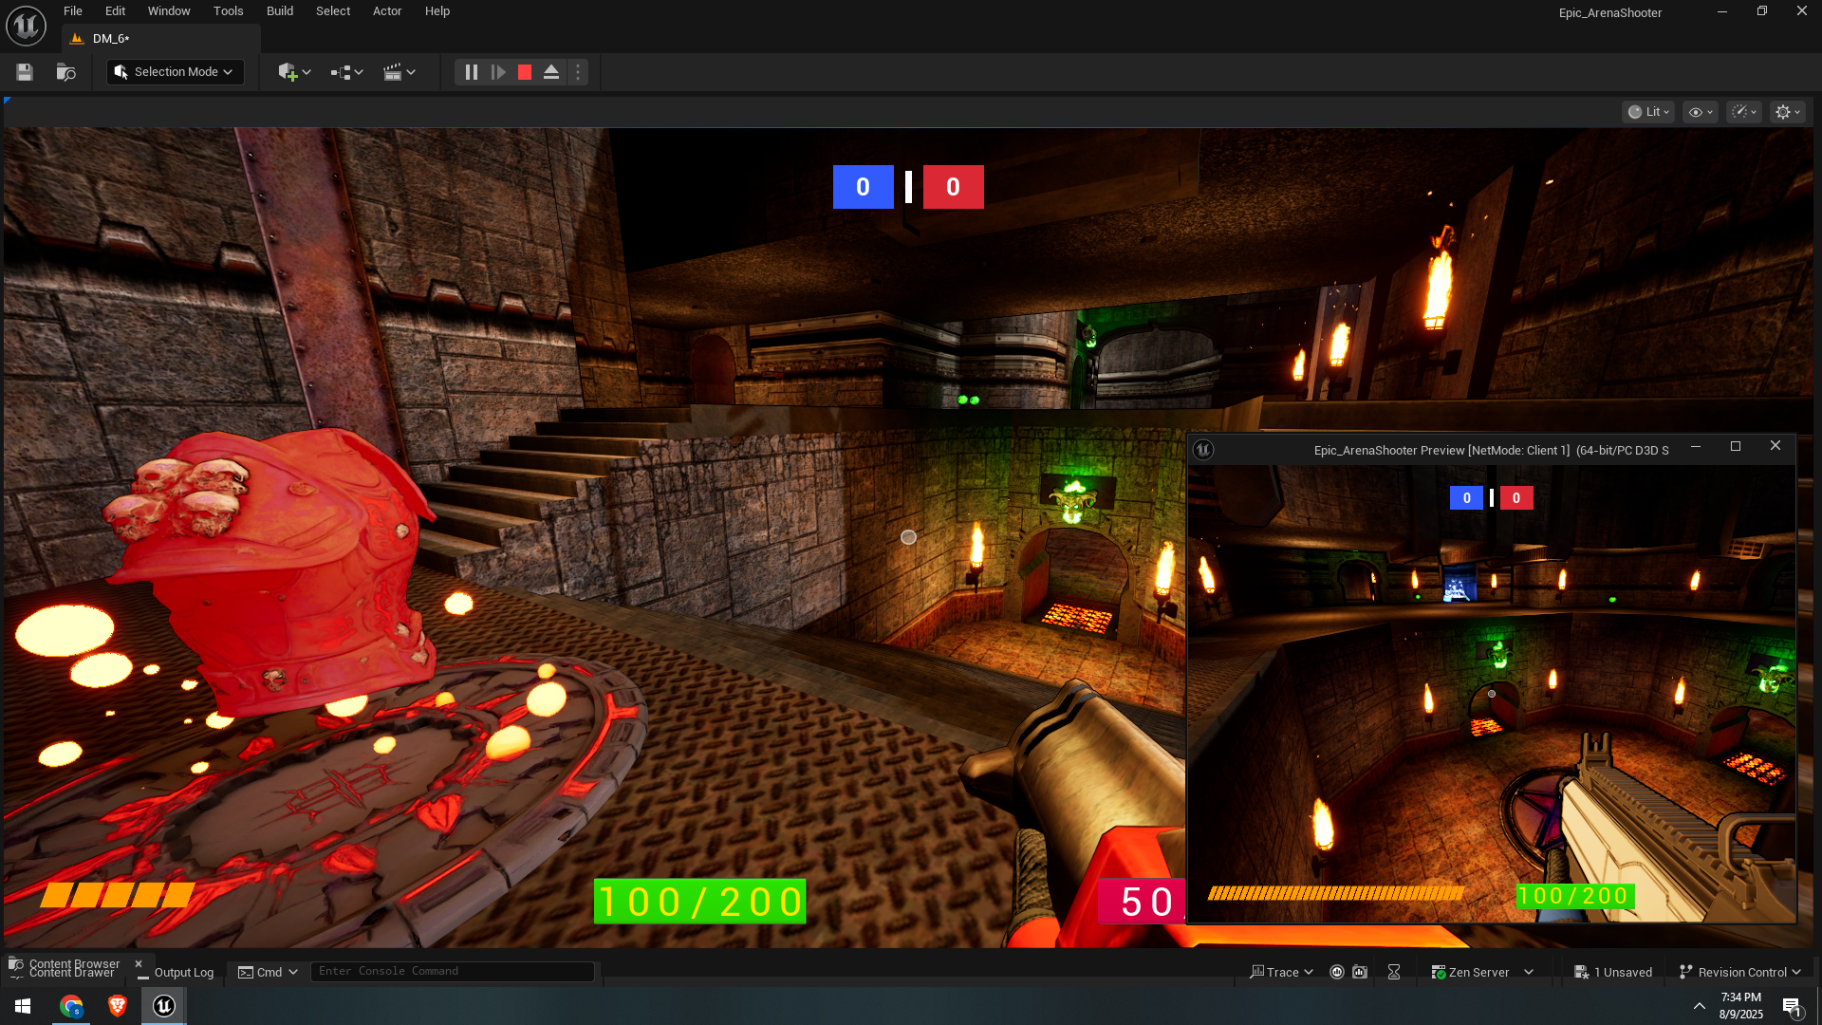Pause the play-in-editor simulation

tap(471, 72)
